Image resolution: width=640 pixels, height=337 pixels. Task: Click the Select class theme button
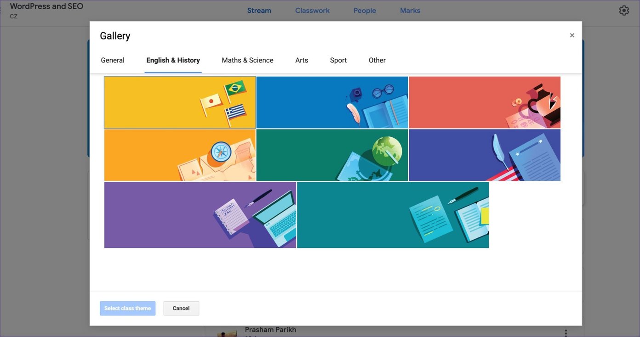[128, 309]
